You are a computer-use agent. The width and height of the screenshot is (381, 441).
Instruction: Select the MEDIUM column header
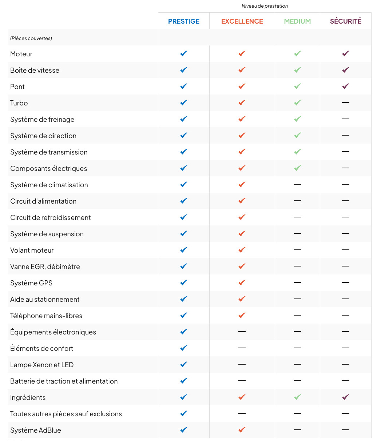coord(298,21)
